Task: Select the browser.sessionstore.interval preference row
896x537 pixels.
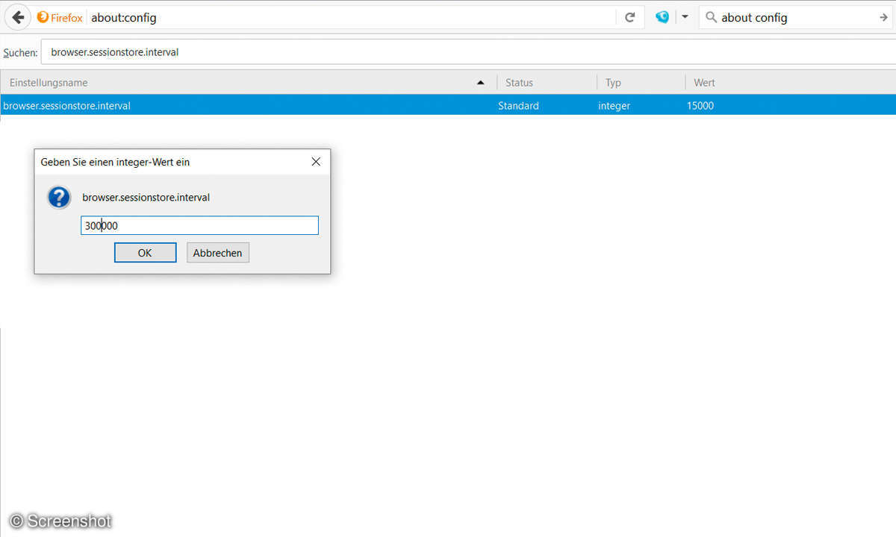Action: 448,105
